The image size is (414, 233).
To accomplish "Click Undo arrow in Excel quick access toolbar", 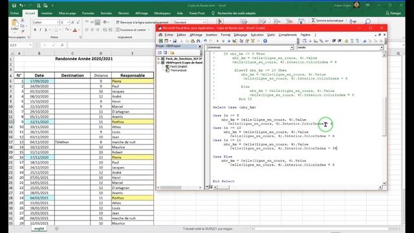I will tap(21, 5).
